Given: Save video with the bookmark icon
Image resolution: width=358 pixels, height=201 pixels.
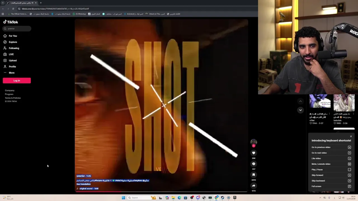Looking at the screenshot, I should [254, 175].
